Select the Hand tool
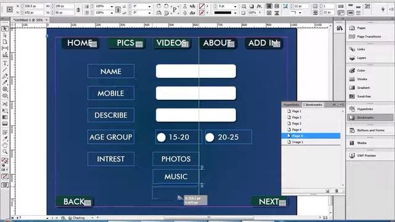 [5, 145]
